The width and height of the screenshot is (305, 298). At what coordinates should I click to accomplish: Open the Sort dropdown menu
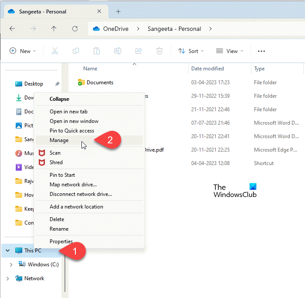[x=190, y=51]
